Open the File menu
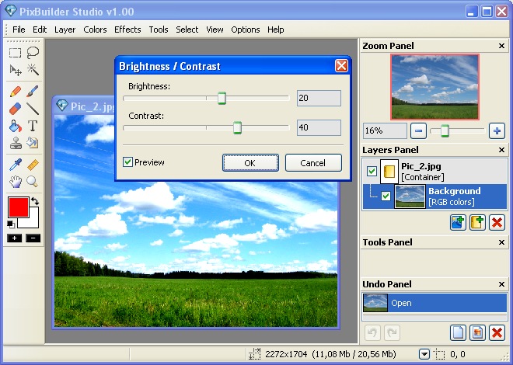513x365 pixels. click(19, 30)
